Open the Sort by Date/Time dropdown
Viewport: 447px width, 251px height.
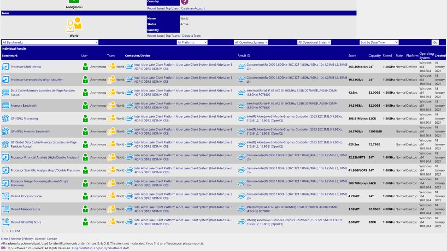pyautogui.click(x=379, y=42)
